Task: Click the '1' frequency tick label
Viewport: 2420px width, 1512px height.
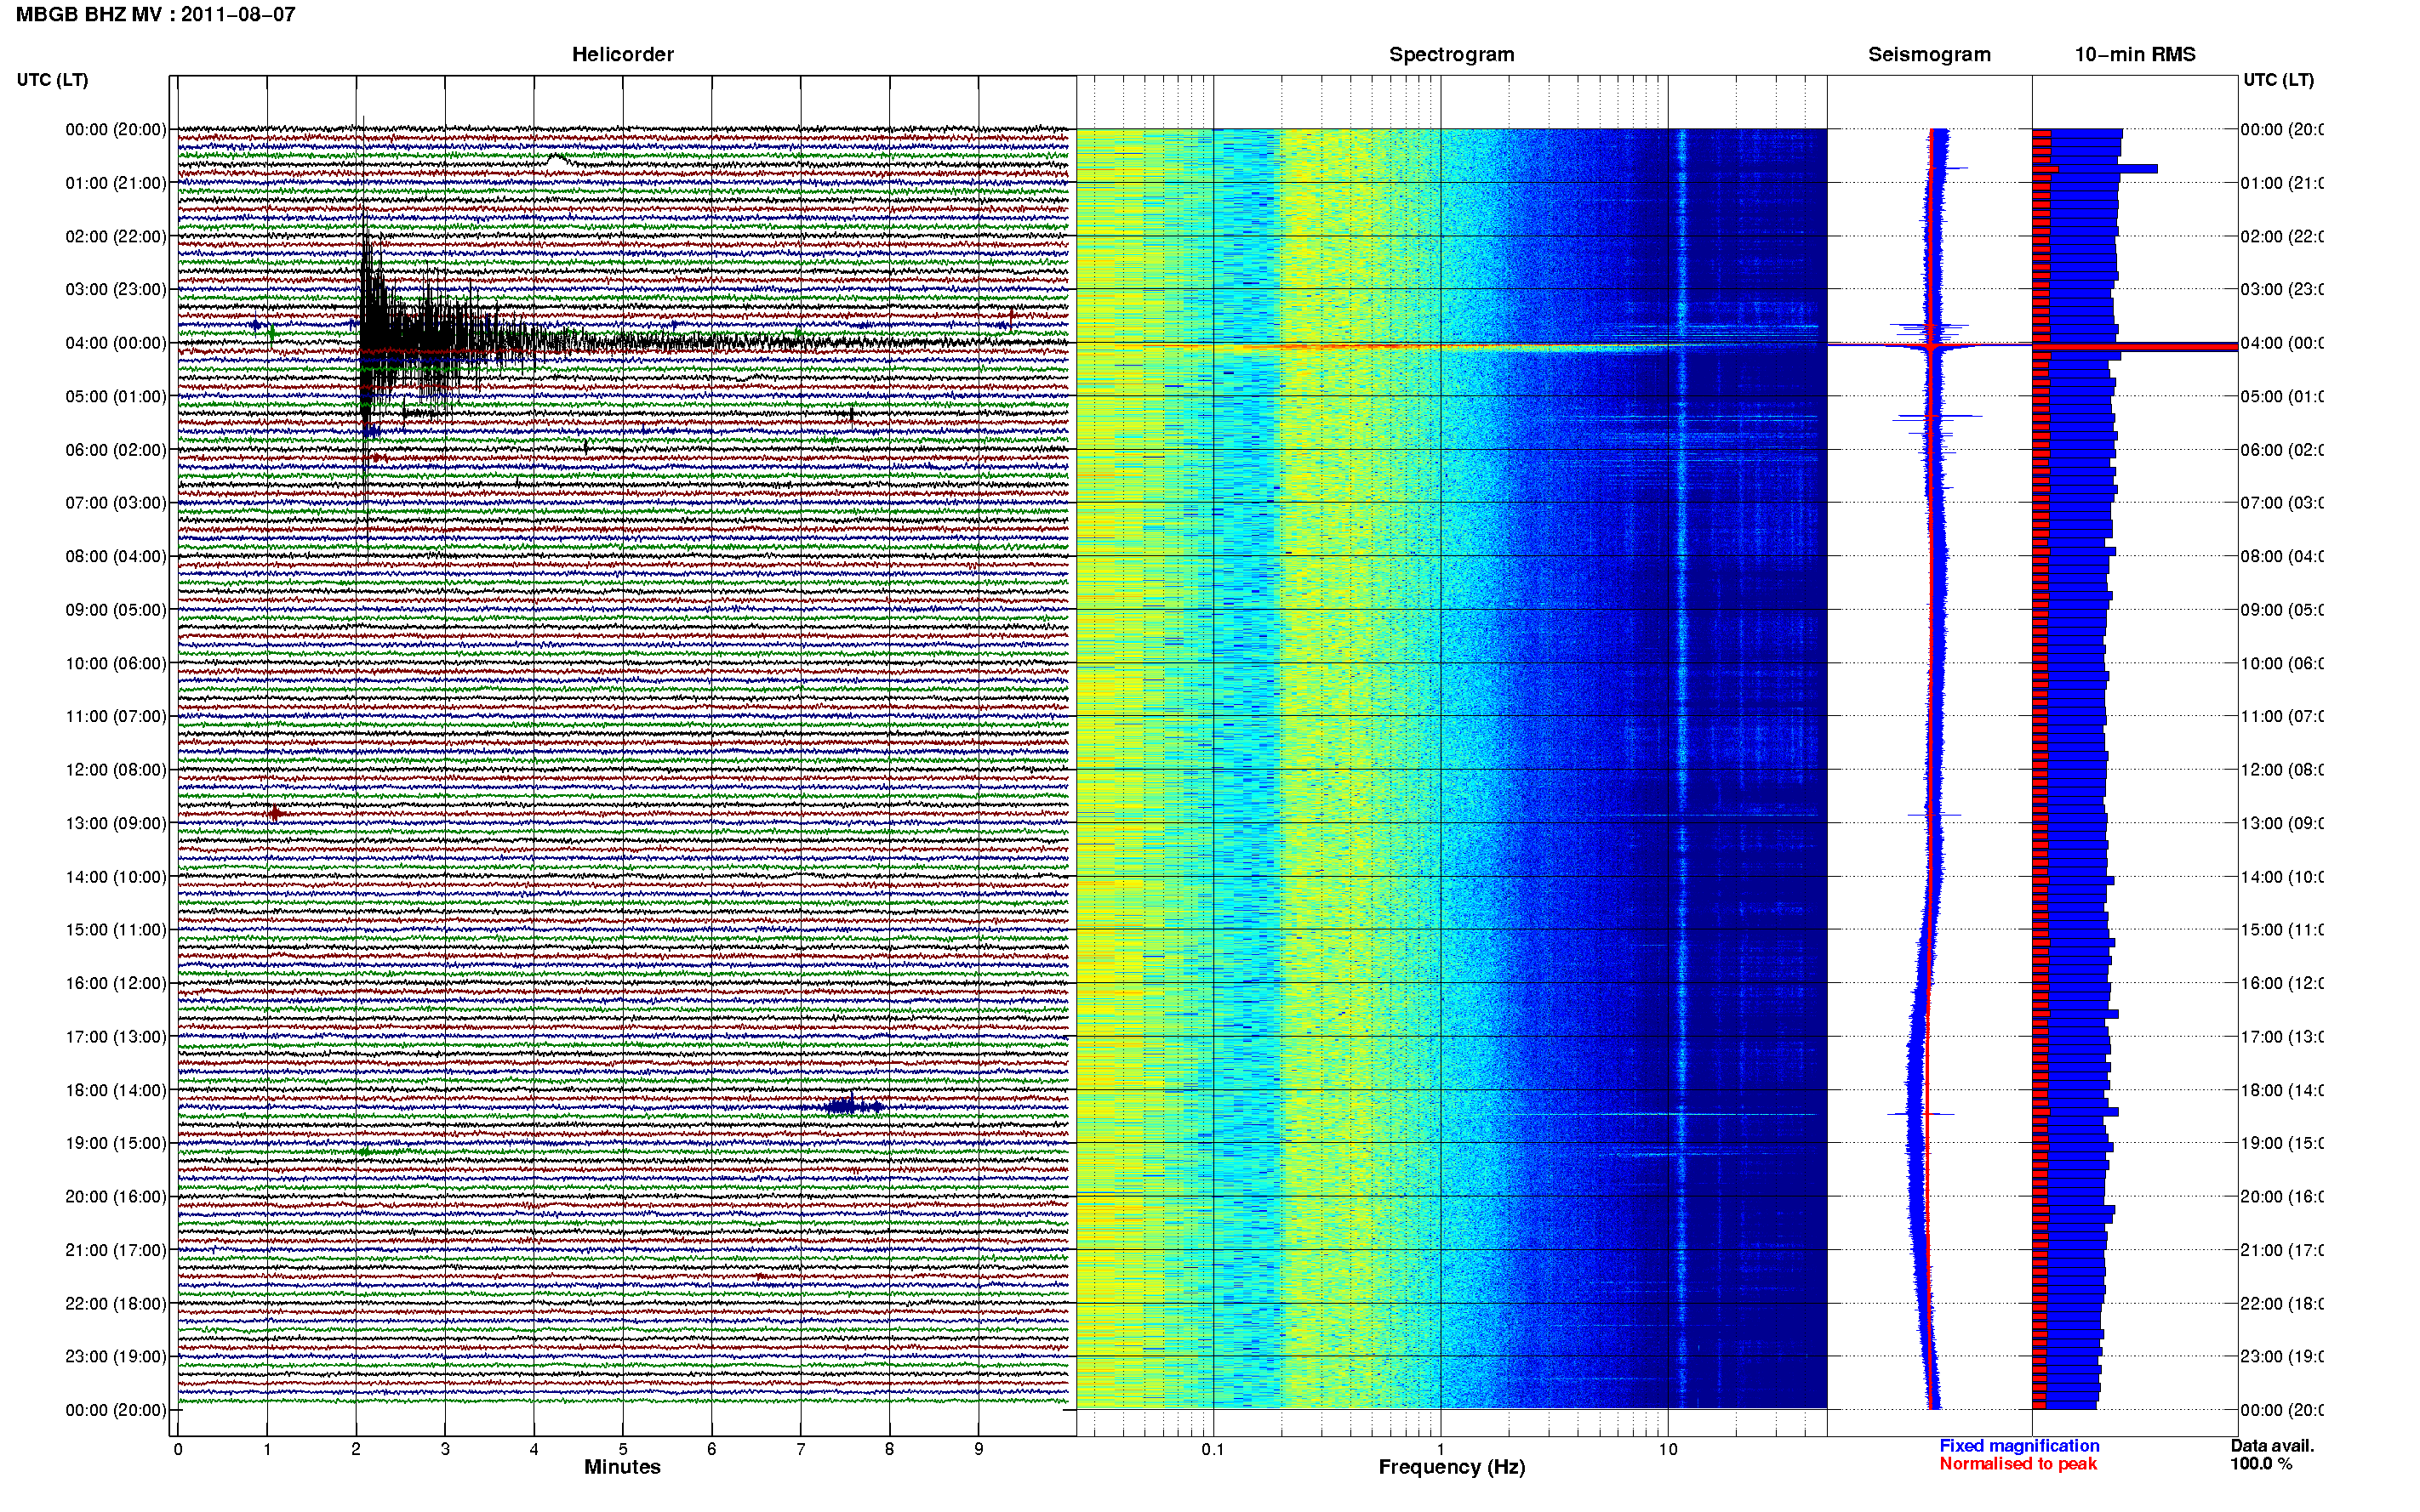Action: click(1441, 1449)
